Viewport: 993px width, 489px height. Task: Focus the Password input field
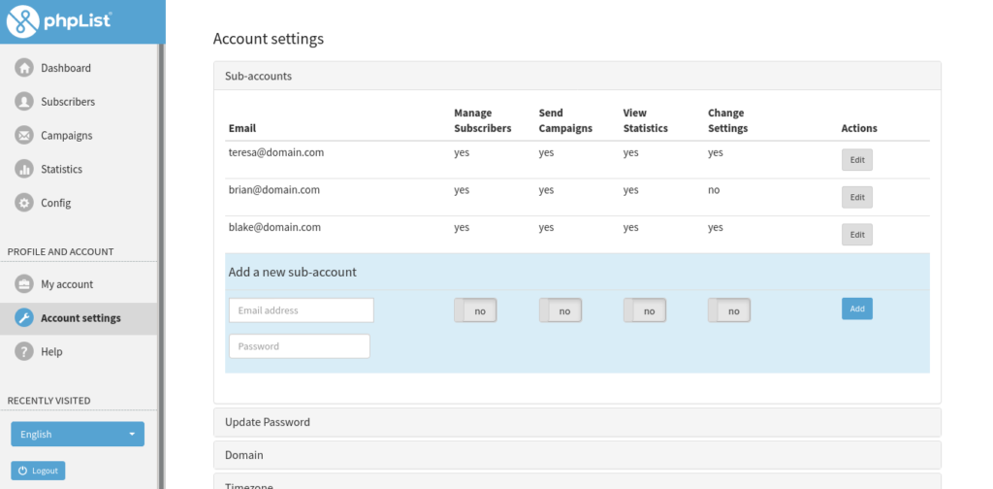(300, 346)
